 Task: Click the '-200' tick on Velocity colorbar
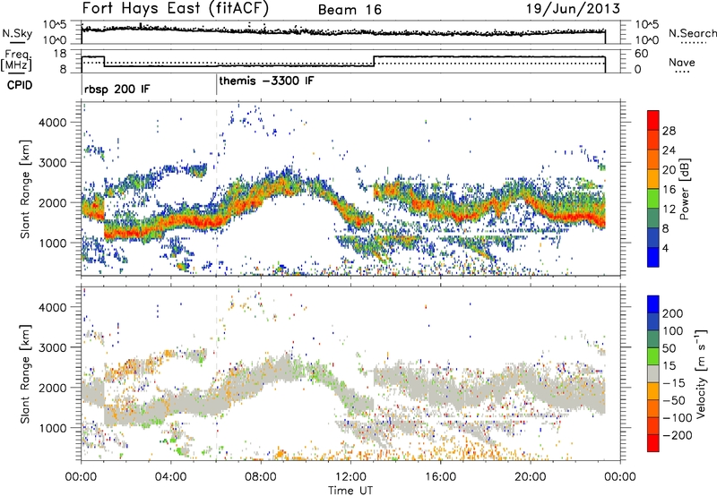pos(678,435)
